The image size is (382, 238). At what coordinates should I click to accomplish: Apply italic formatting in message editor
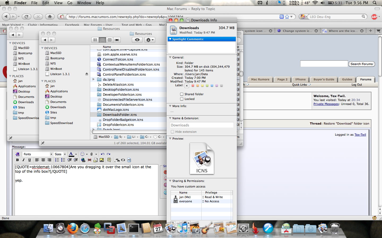point(23,160)
